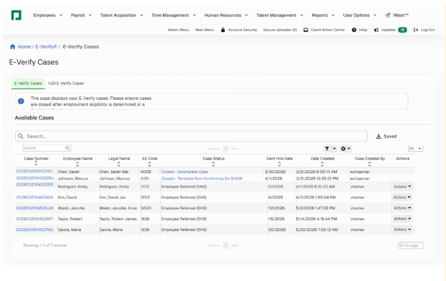Viewport: 446px width, 281px height.
Task: Click the Paycom green logo icon
Action: coord(16,15)
